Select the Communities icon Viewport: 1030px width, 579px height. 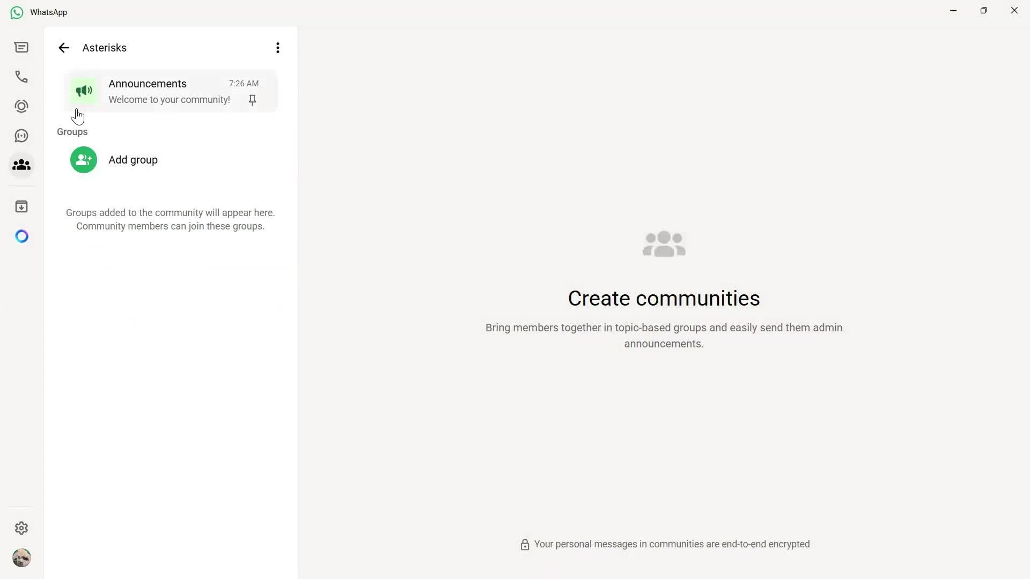coord(21,165)
